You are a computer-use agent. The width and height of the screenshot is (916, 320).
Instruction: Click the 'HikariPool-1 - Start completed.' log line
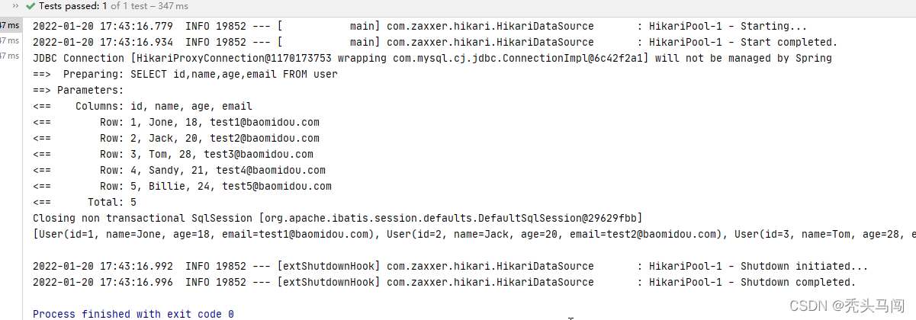(x=435, y=42)
